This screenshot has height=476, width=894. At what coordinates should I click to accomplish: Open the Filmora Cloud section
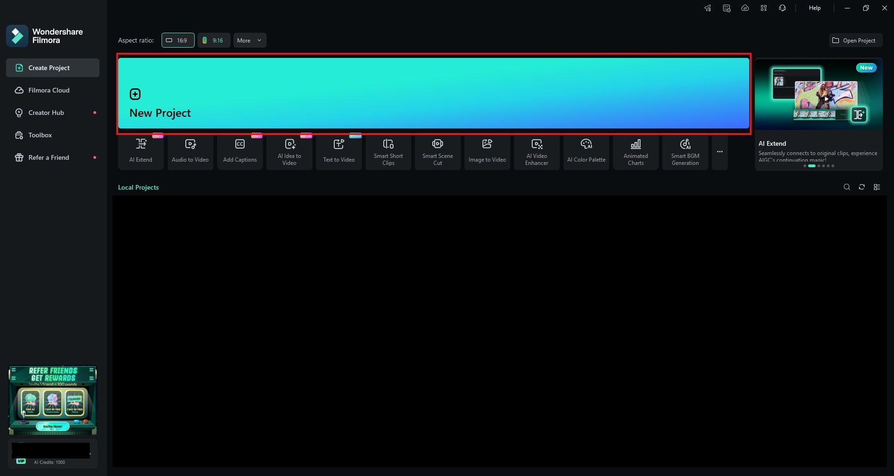pyautogui.click(x=53, y=90)
